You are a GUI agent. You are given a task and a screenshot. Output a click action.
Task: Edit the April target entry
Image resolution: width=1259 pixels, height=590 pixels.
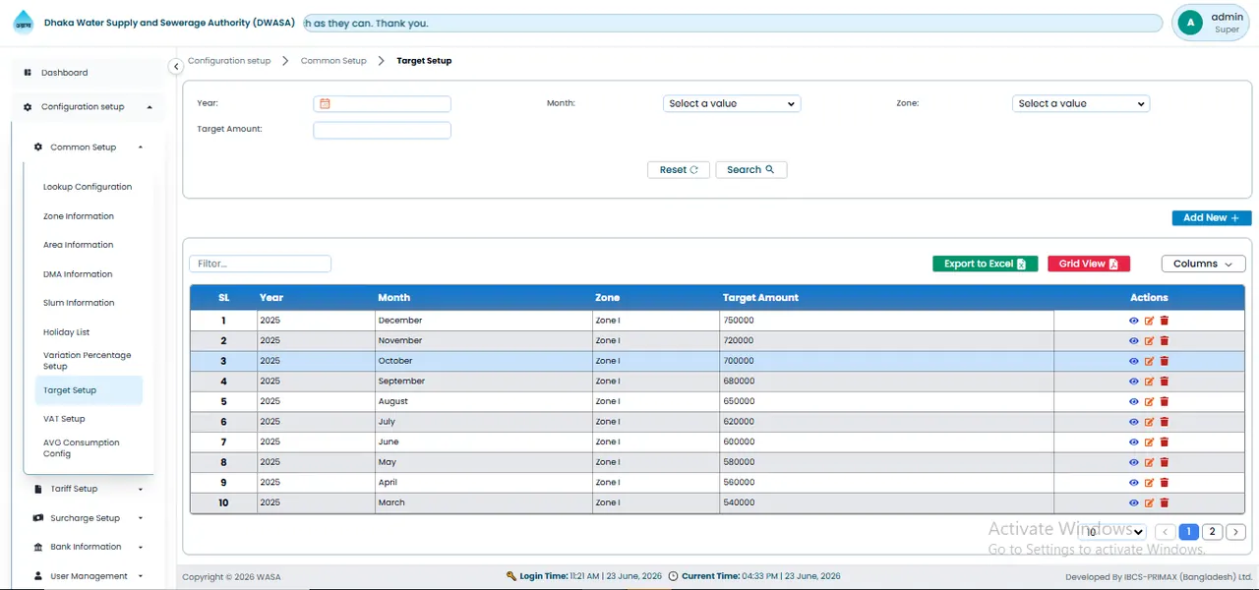pos(1149,483)
